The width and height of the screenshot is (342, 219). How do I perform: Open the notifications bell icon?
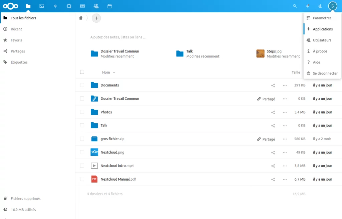[308, 6]
